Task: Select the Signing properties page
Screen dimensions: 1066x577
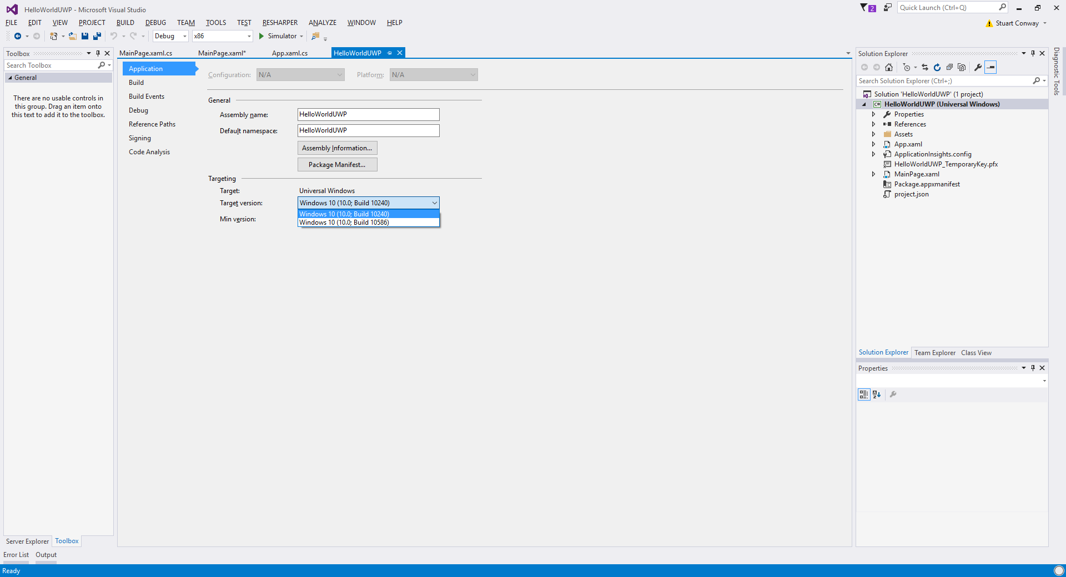Action: tap(140, 138)
